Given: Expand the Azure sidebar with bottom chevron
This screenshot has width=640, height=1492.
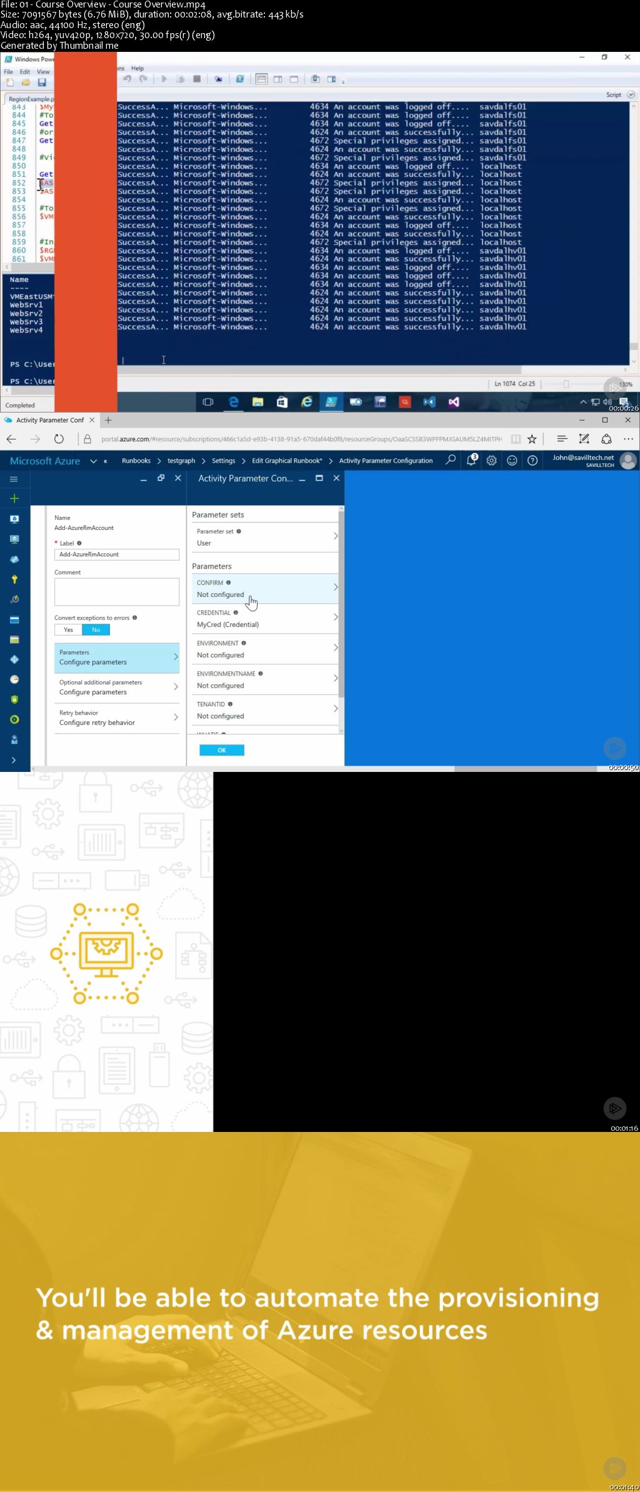Looking at the screenshot, I should coord(14,760).
